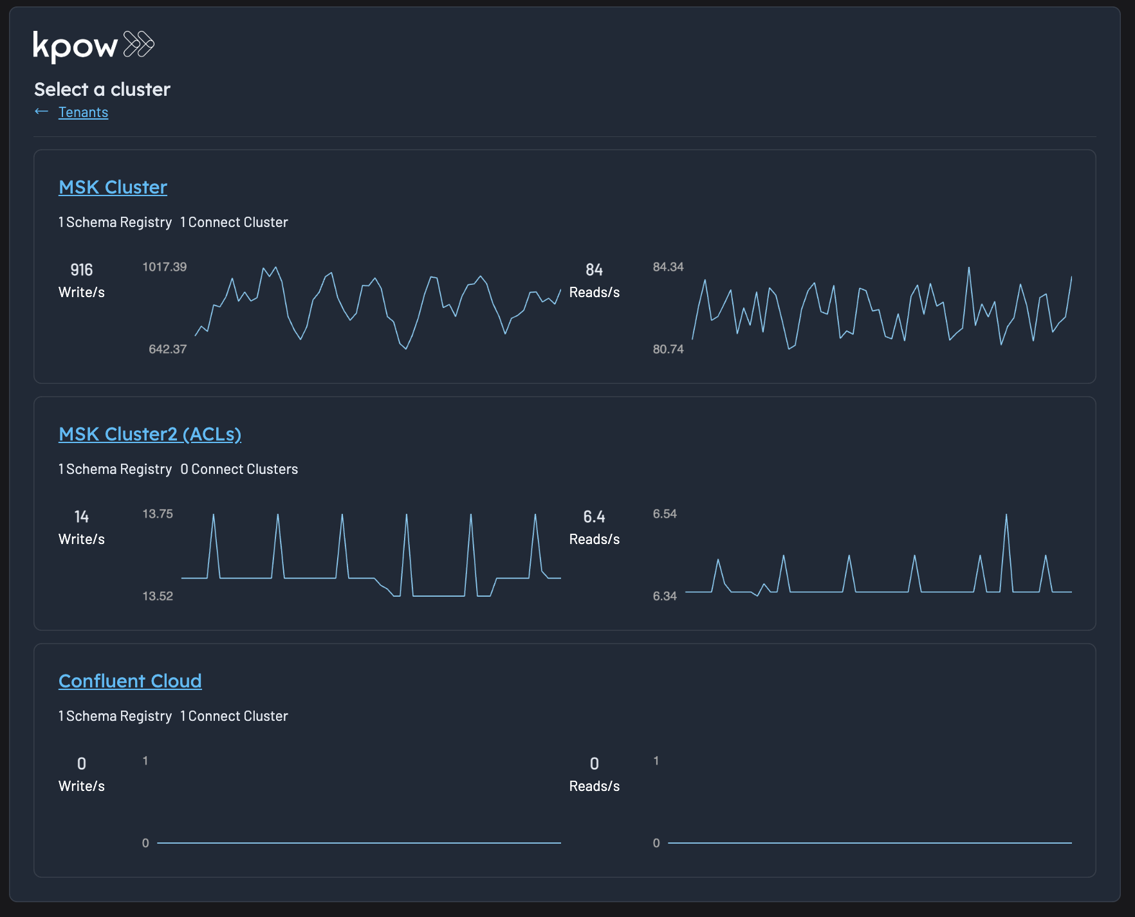1135x917 pixels.
Task: Click '1 Schema Registry' under Confluent Cloud
Action: 115,716
